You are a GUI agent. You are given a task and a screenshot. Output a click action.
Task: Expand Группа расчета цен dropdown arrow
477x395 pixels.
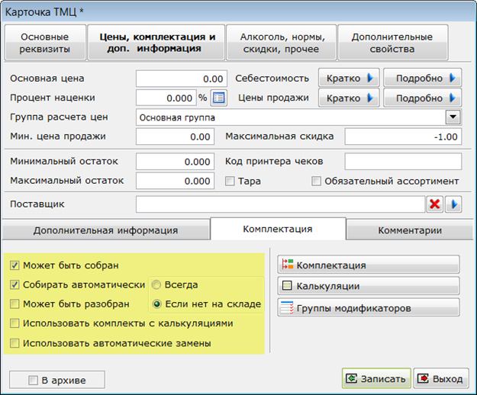point(453,117)
